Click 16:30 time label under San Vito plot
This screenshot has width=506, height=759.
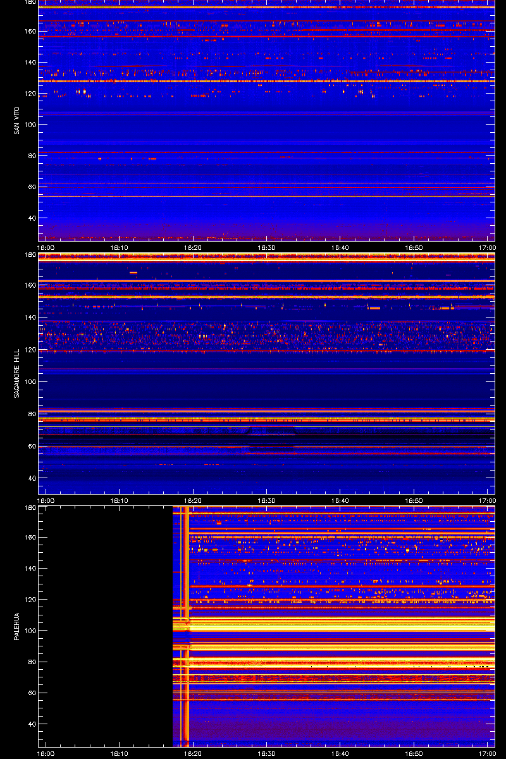pyautogui.click(x=266, y=248)
